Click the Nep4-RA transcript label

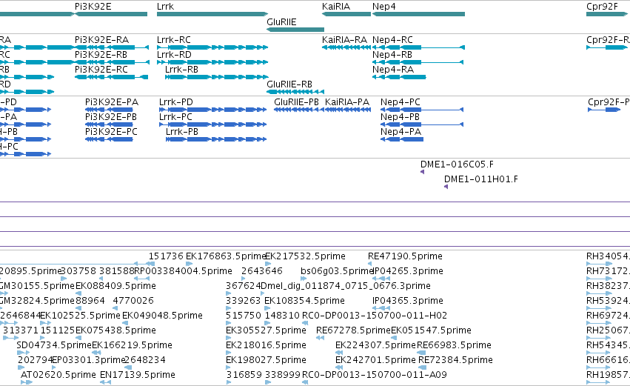click(393, 70)
